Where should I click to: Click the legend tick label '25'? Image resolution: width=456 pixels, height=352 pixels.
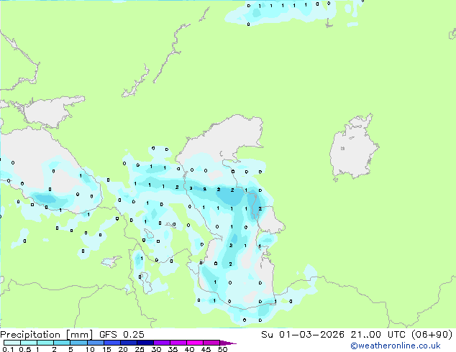click(x=140, y=349)
